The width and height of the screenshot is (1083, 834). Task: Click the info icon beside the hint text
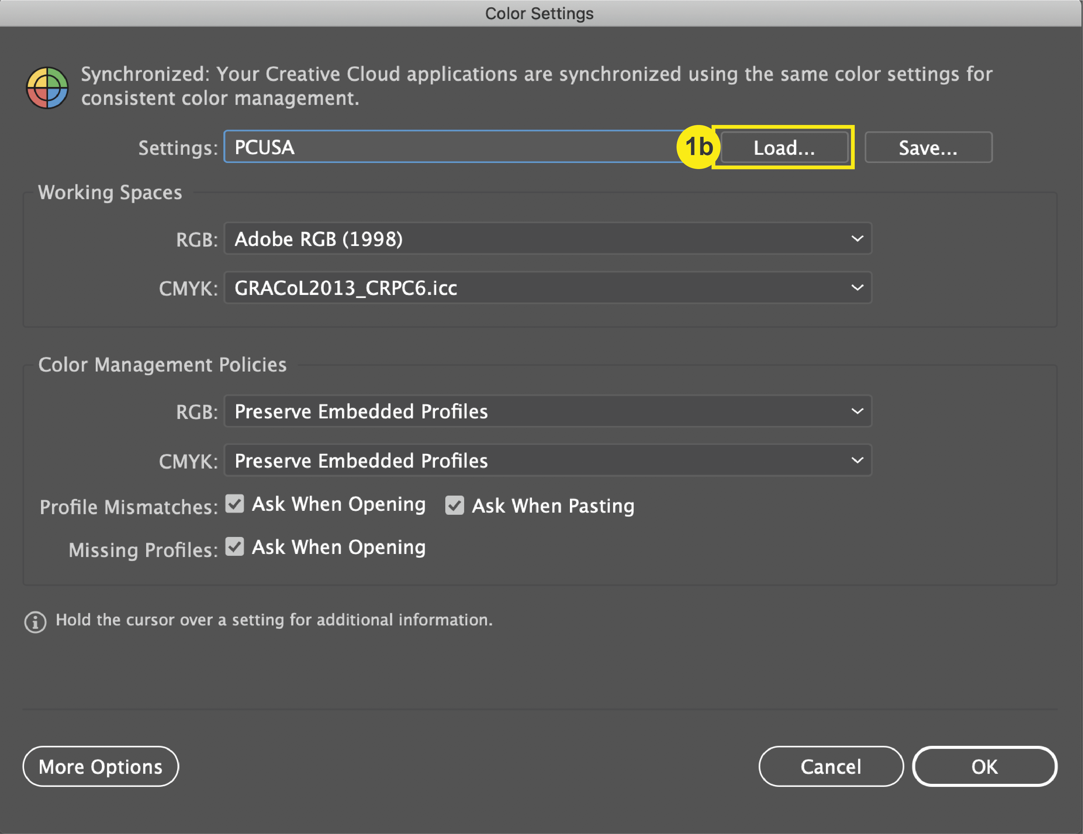(x=35, y=622)
